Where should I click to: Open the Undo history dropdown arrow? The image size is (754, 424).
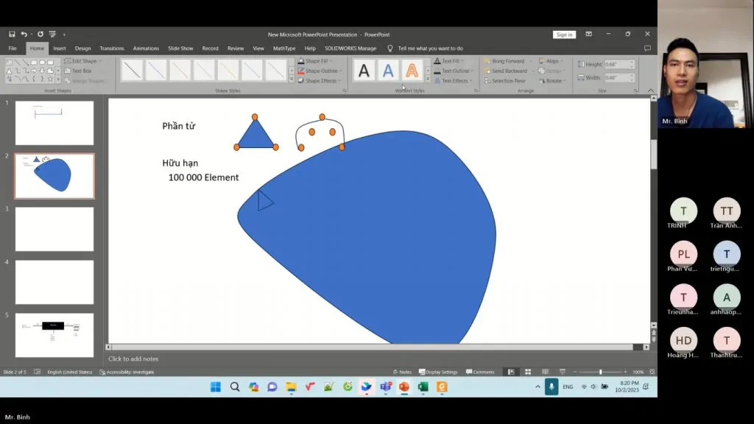coord(31,35)
